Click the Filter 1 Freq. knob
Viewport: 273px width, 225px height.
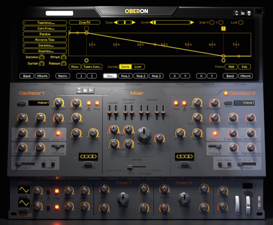[x=123, y=198]
